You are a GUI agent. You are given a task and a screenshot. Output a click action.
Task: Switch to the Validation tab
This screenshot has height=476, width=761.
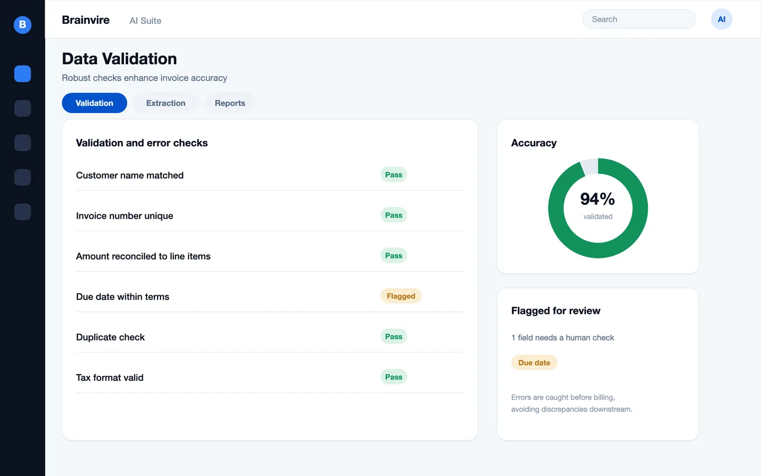click(x=95, y=103)
